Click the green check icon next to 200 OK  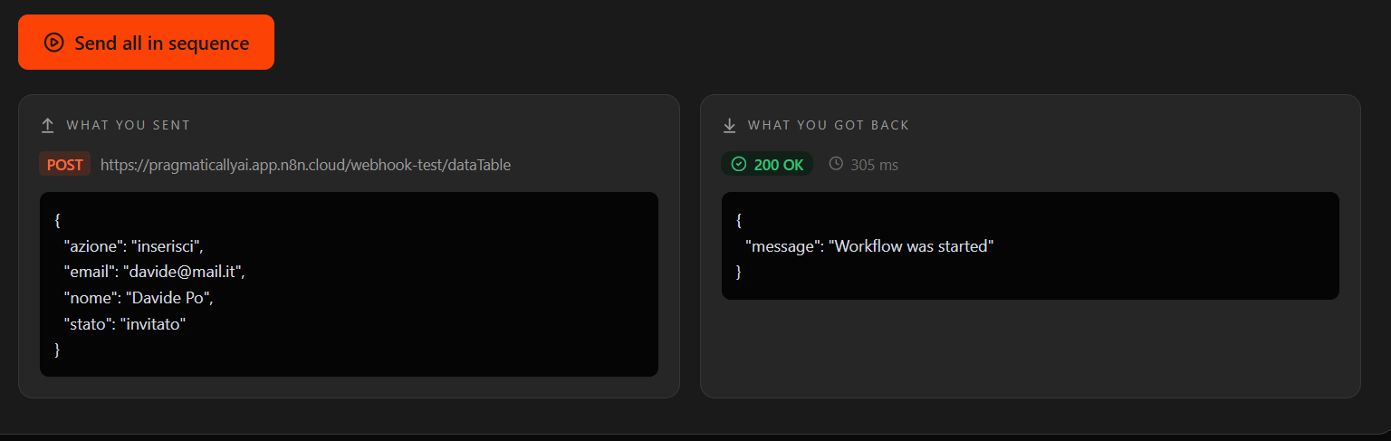point(739,164)
